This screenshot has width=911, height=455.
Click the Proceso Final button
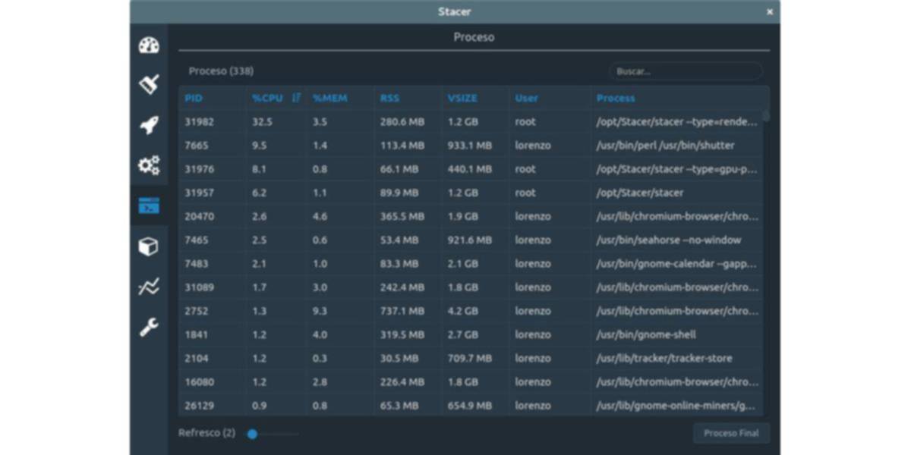tap(731, 433)
